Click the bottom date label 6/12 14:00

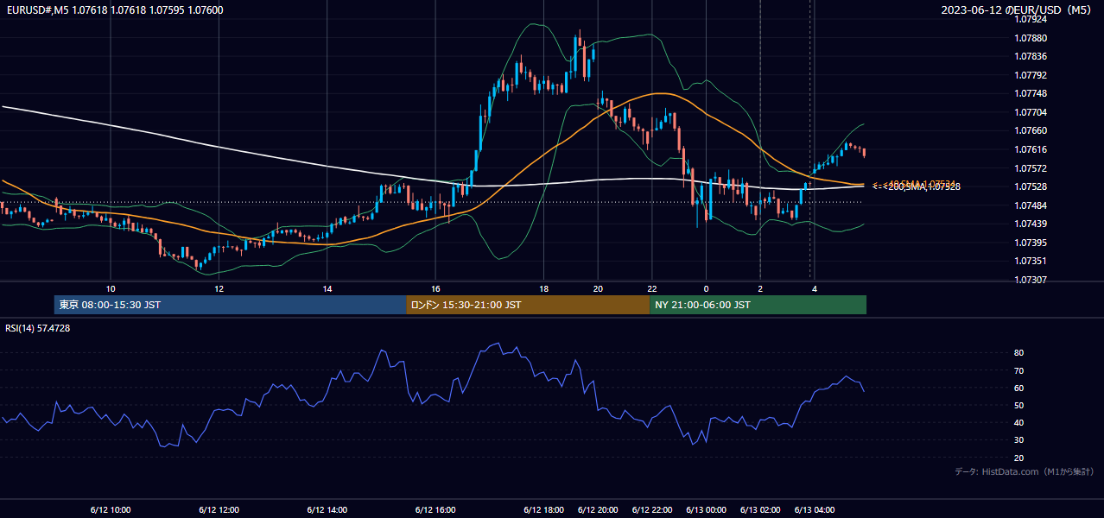(327, 510)
